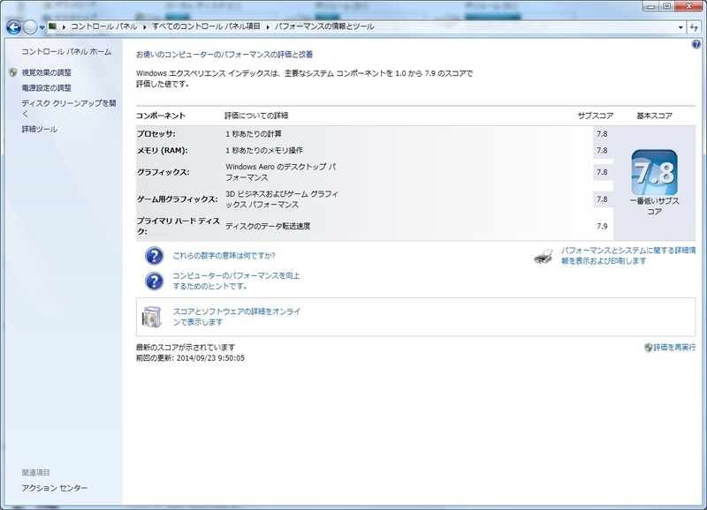Screen dimensions: 707x510
Task: Click グラフィックス: row label
Action: pyautogui.click(x=163, y=172)
